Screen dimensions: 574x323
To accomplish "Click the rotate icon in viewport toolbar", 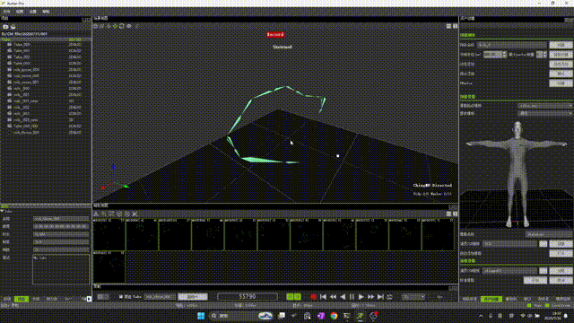I will [122, 26].
